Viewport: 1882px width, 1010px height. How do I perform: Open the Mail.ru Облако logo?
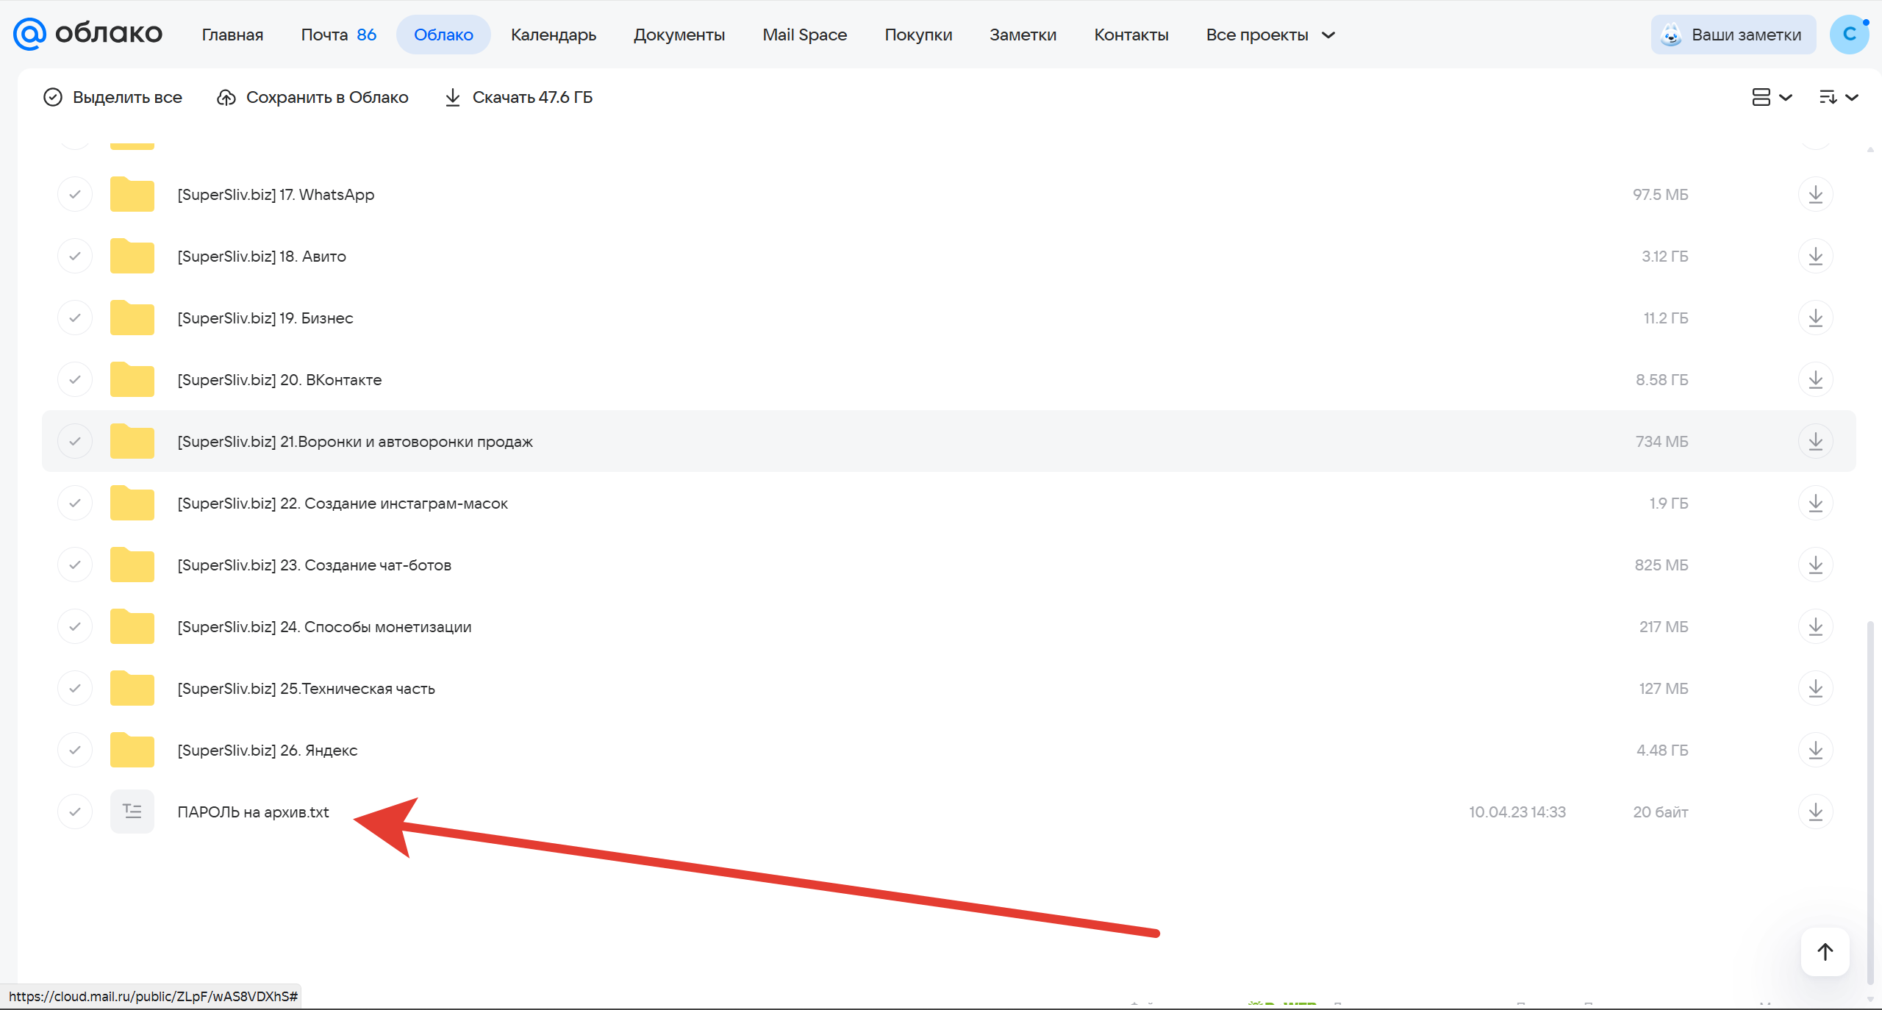click(x=88, y=34)
